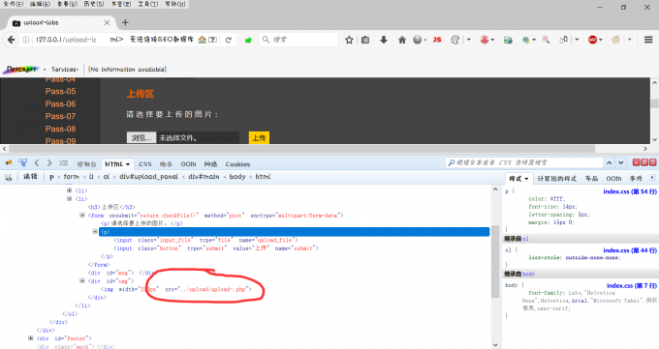Click the break-on-mutate icon left of 编辑

click(9, 177)
